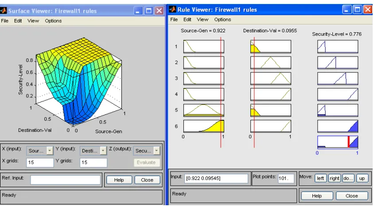
Task: Click rule number 2 label
Action: (176, 62)
